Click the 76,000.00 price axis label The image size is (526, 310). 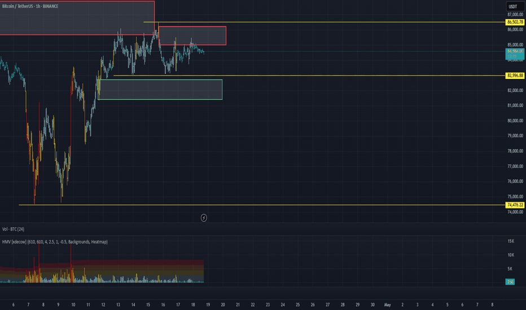[x=515, y=181]
